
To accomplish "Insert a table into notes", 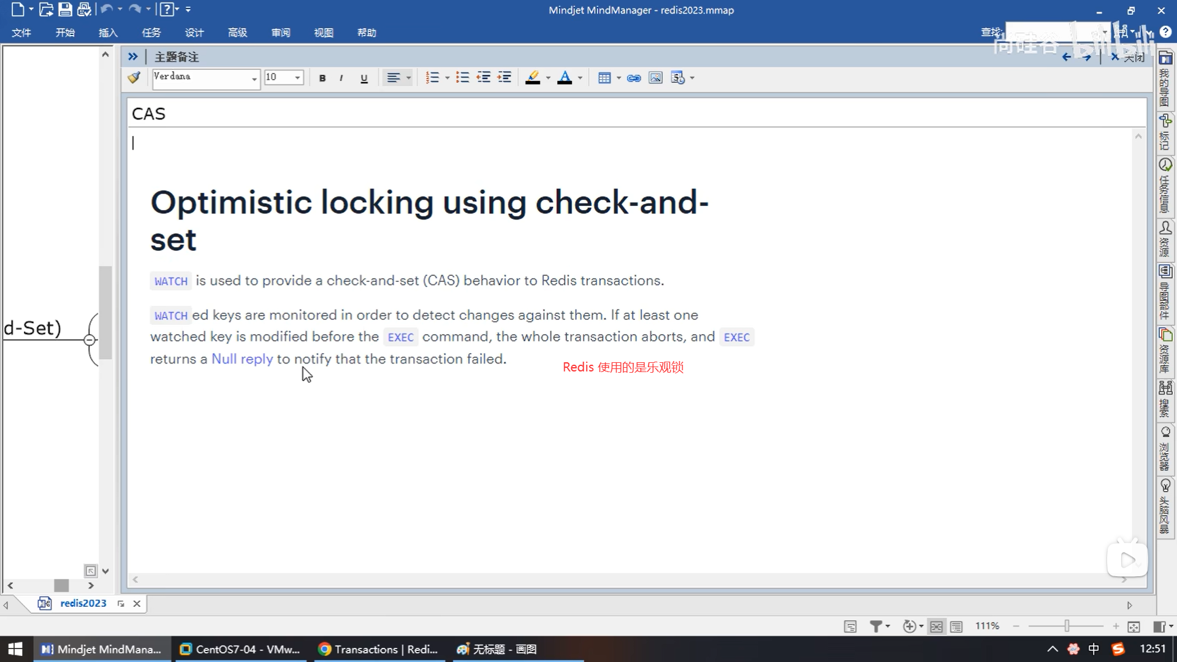I will (604, 78).
